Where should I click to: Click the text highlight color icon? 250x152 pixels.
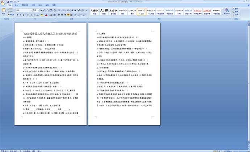click(42, 15)
